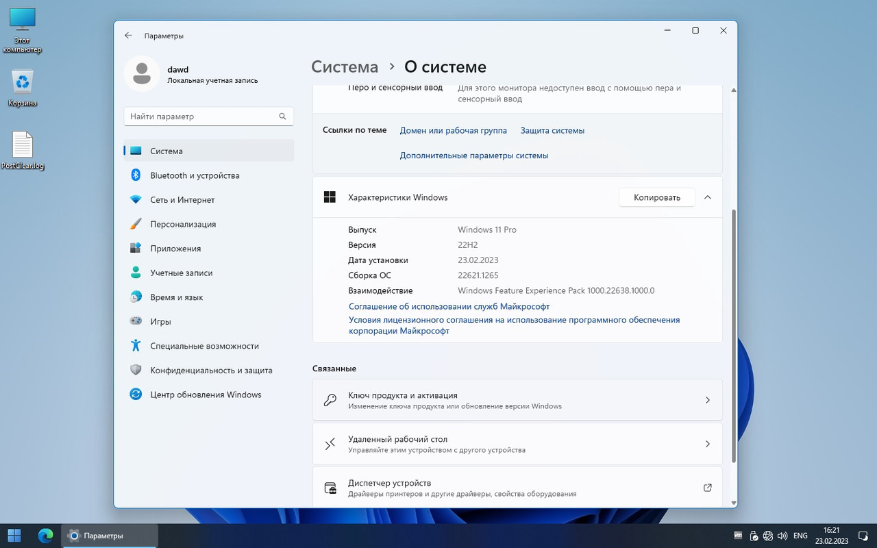Click the Удаленный рабочий стол icon
The height and width of the screenshot is (548, 877).
330,444
